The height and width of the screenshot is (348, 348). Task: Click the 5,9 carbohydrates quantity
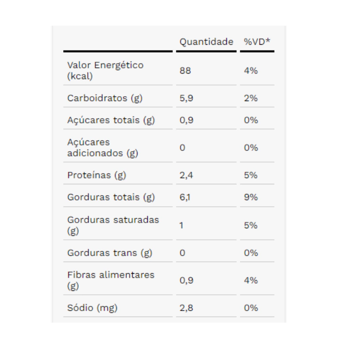[x=186, y=98]
